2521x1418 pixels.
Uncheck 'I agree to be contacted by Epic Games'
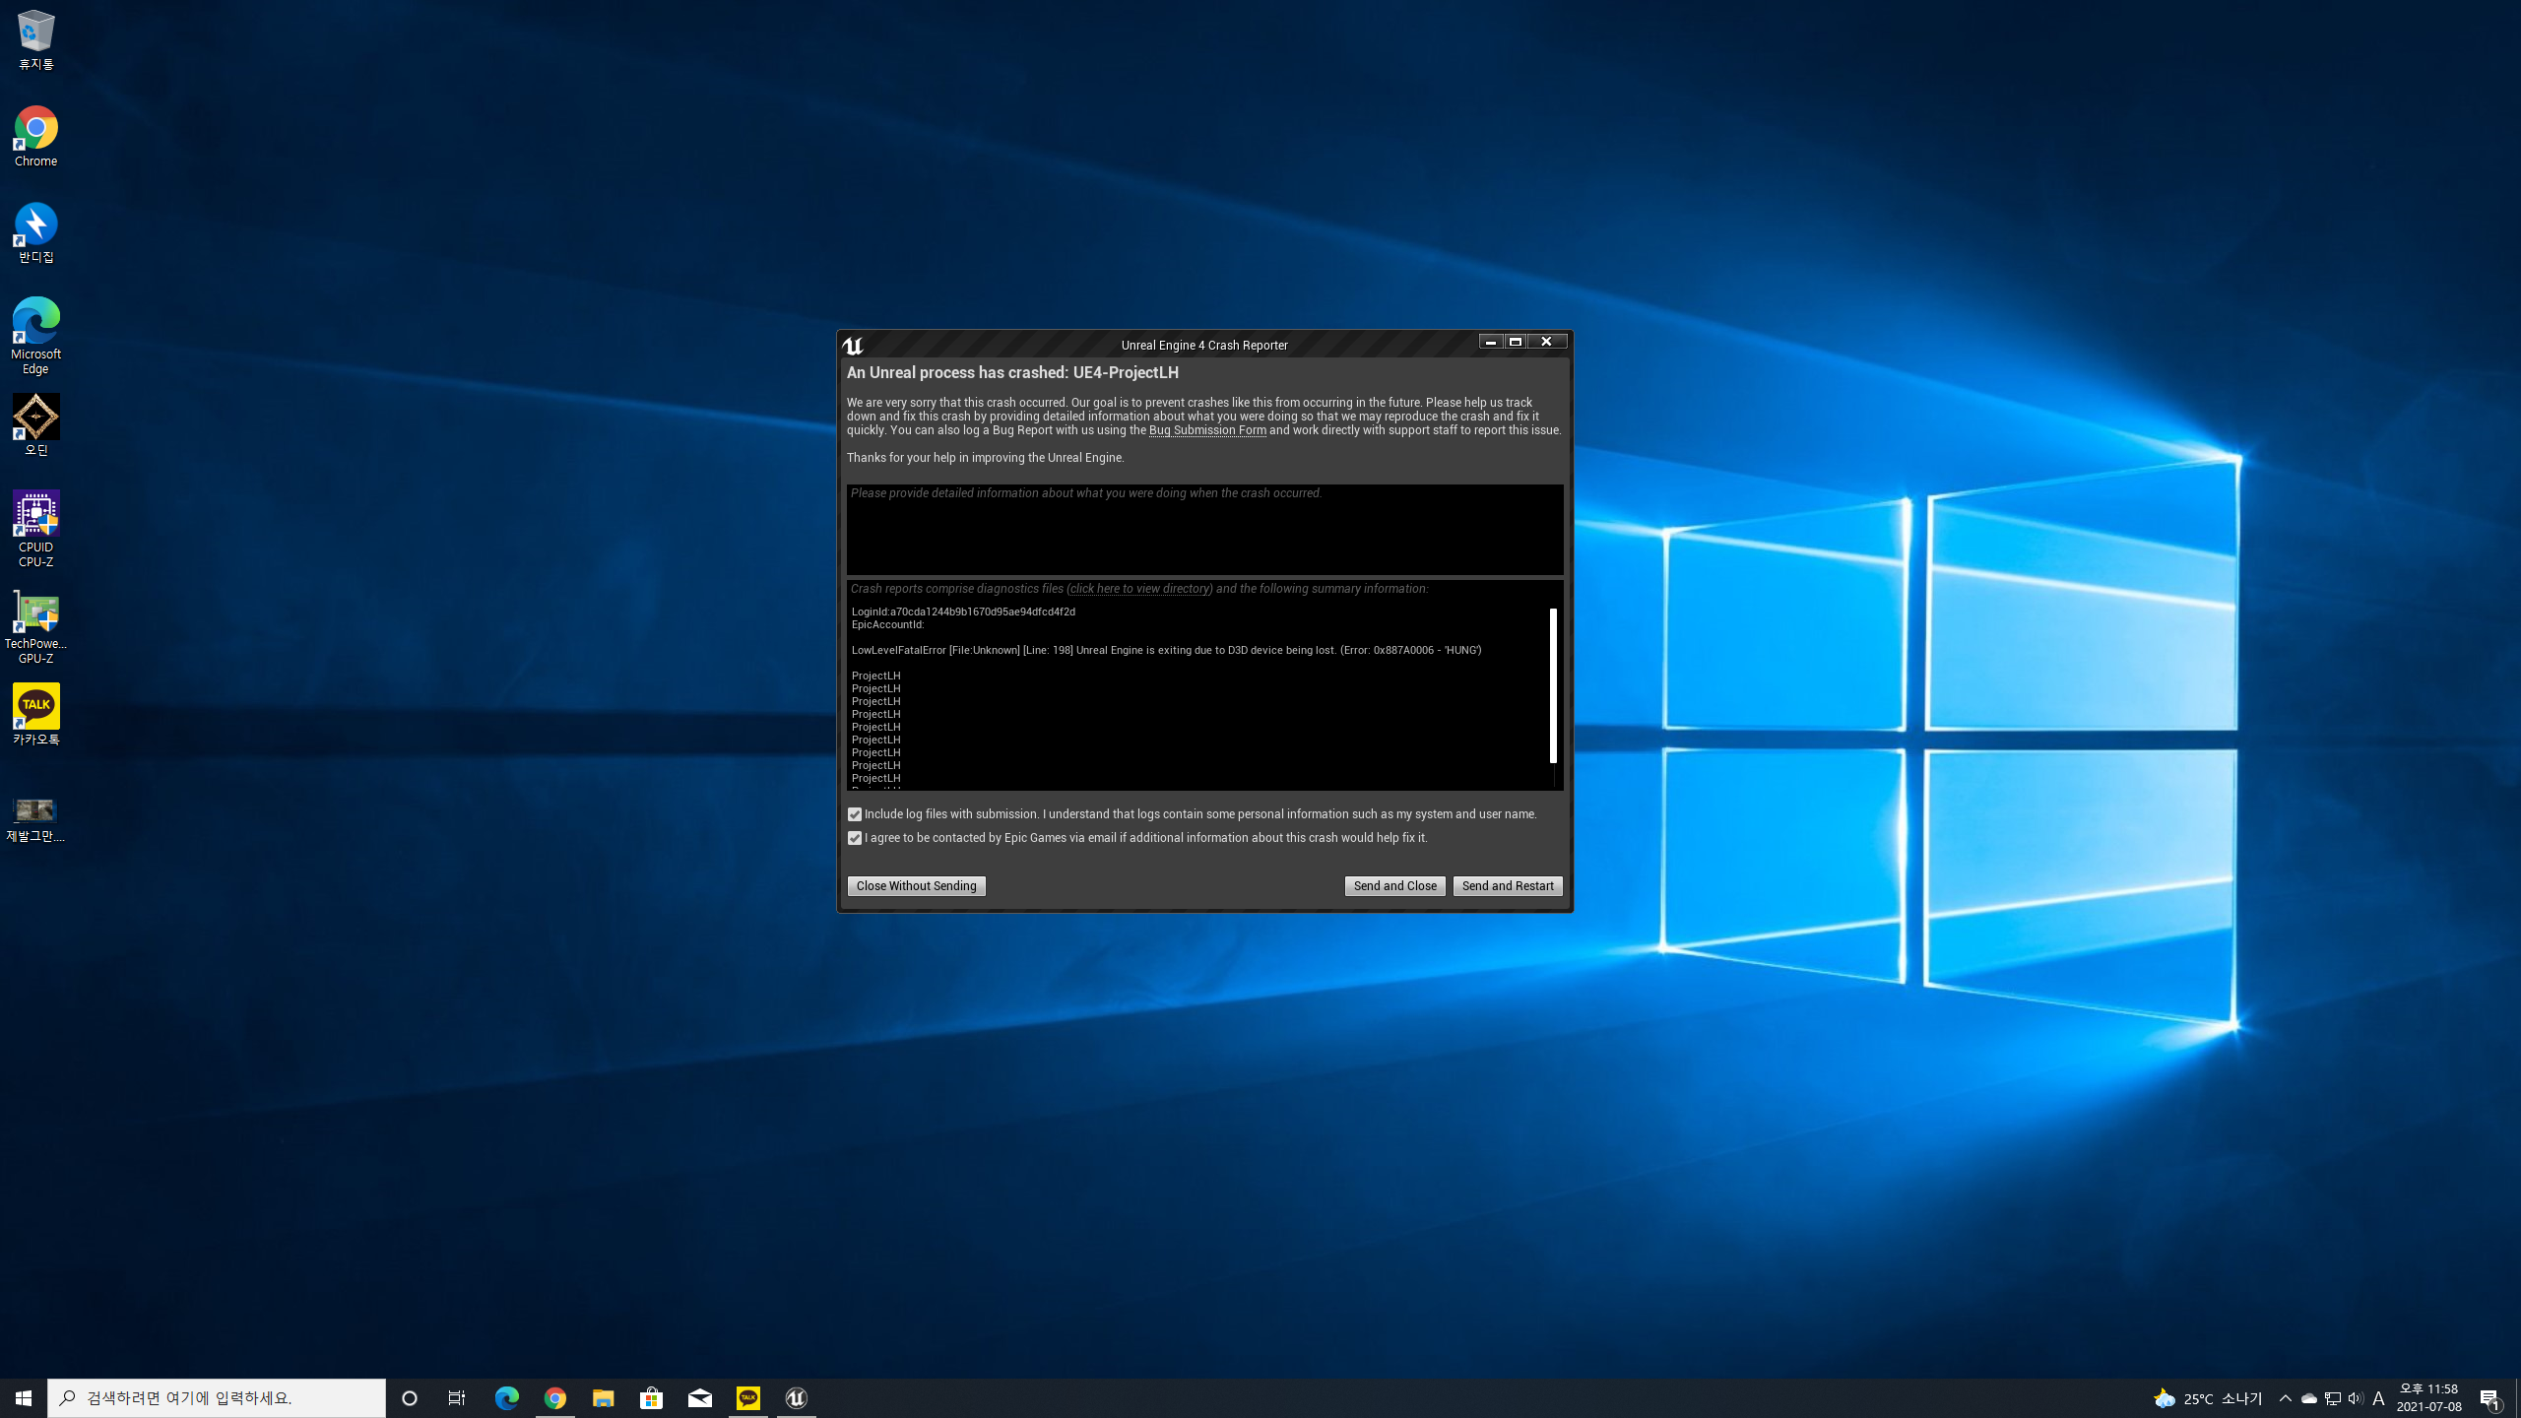coord(855,838)
